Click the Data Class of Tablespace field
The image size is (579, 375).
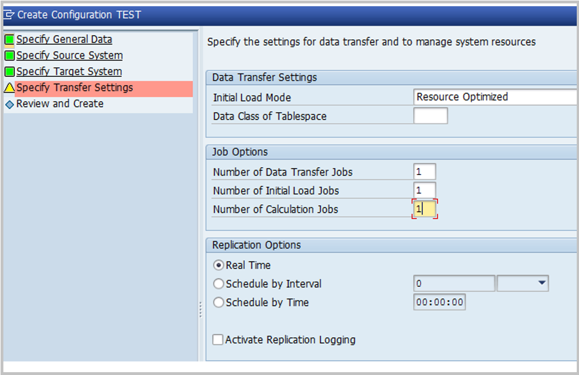(x=431, y=115)
